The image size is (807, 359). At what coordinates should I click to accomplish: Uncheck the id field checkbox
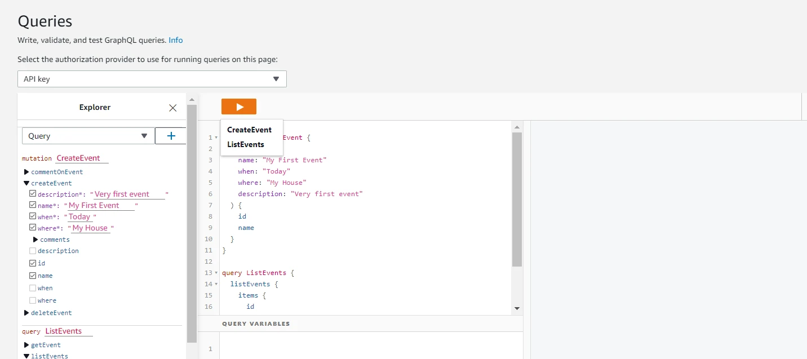[x=33, y=263]
